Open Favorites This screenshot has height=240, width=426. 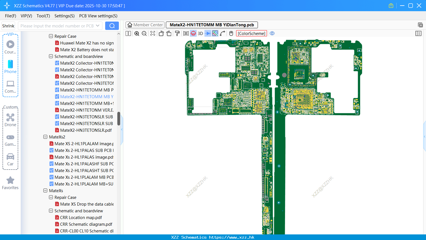click(x=10, y=183)
